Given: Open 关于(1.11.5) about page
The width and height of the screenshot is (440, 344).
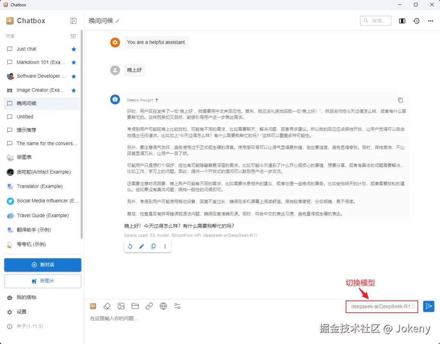Looking at the screenshot, I should tap(42, 327).
